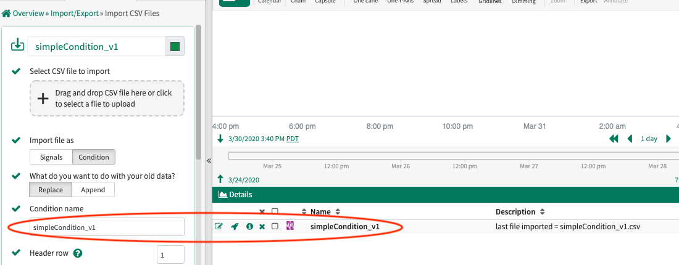Check the simpleCondition_v1 row checkbox
The height and width of the screenshot is (265, 679).
[x=275, y=227]
